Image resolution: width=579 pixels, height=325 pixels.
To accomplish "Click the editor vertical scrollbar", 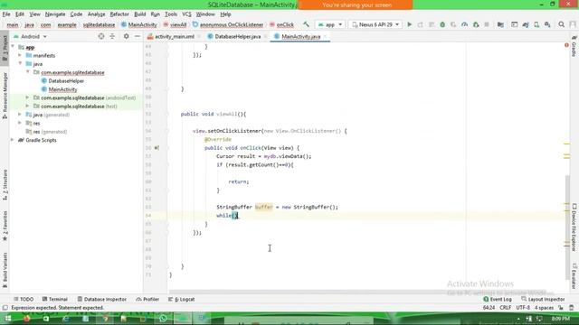I will tap(567, 227).
